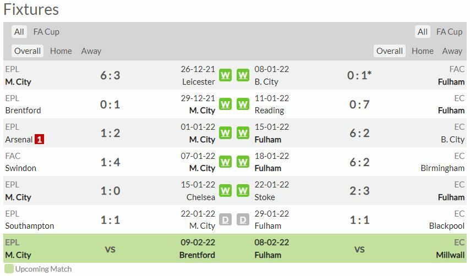Click the W badge beside Leicester

225,75
